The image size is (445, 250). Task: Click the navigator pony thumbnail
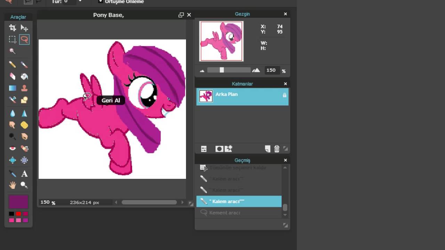tap(221, 41)
